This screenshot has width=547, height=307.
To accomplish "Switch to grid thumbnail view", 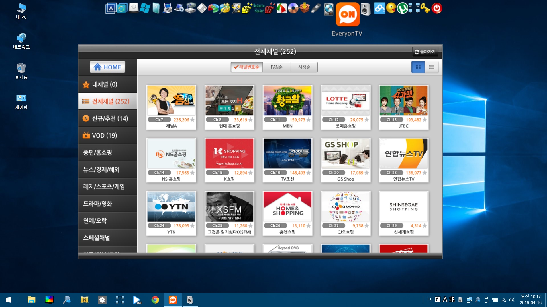I will [x=418, y=67].
